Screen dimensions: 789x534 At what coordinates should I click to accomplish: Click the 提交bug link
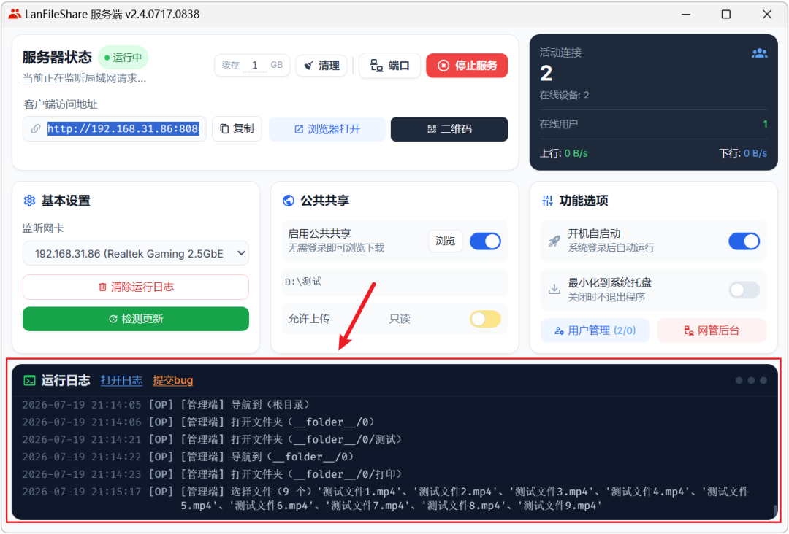click(x=172, y=380)
